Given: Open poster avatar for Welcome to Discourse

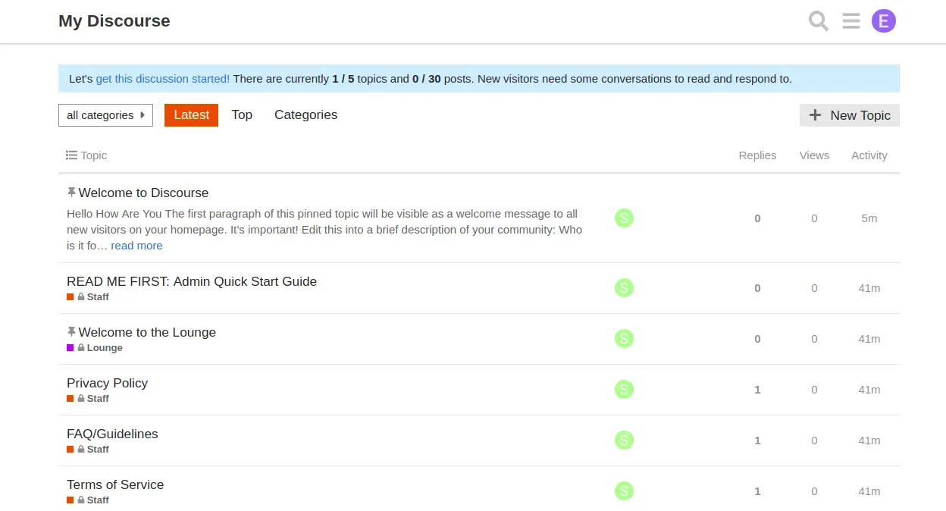Looking at the screenshot, I should pos(624,218).
